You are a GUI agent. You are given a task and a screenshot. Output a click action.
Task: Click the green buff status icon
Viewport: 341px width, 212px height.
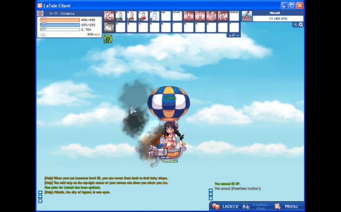coord(108,39)
